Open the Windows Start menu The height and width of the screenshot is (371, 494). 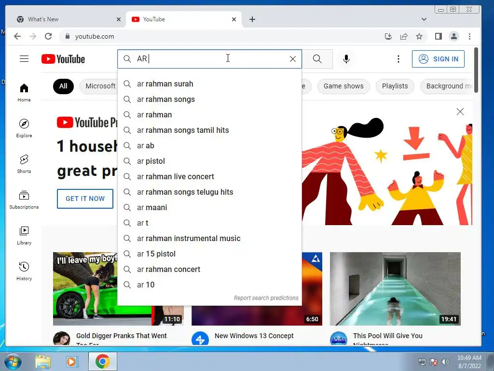13,361
